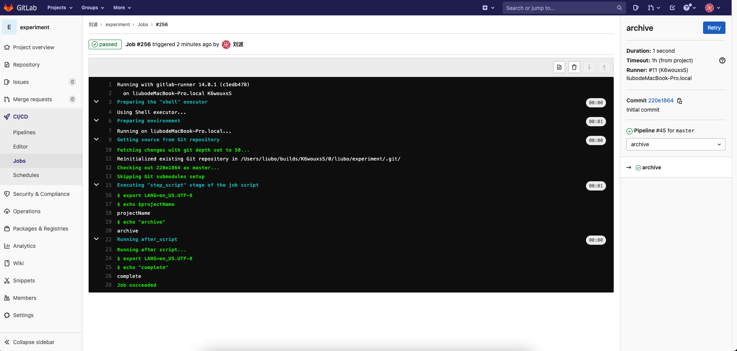Open commit 220e1864 link

click(661, 100)
